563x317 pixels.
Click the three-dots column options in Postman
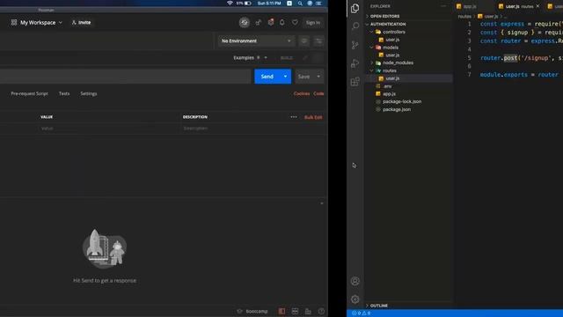(294, 117)
